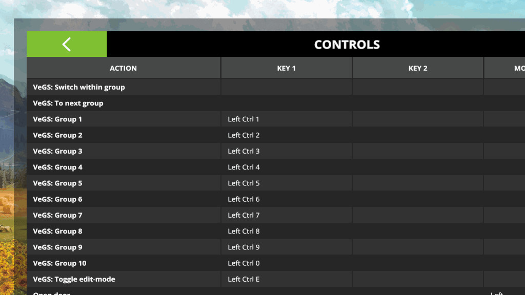Set Key 1 for To next group
The image size is (525, 295).
point(286,103)
